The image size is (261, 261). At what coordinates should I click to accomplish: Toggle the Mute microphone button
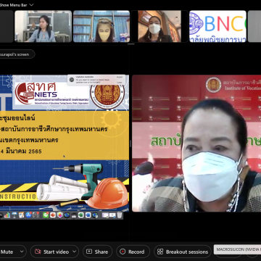coord(7,252)
